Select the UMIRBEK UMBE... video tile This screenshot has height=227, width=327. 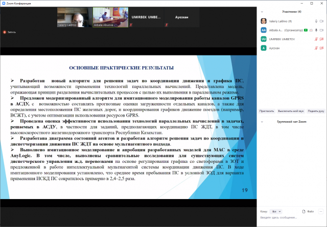point(146,17)
